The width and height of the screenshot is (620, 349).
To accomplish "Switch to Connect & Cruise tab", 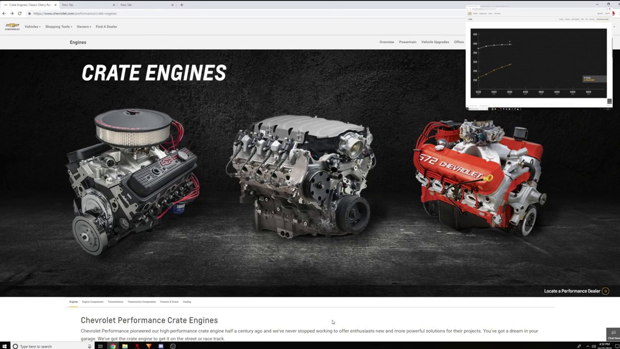I will (x=169, y=301).
